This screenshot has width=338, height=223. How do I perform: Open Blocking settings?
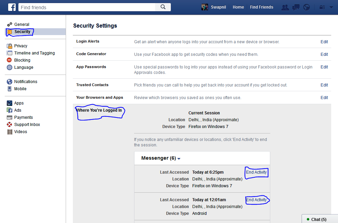(22, 60)
